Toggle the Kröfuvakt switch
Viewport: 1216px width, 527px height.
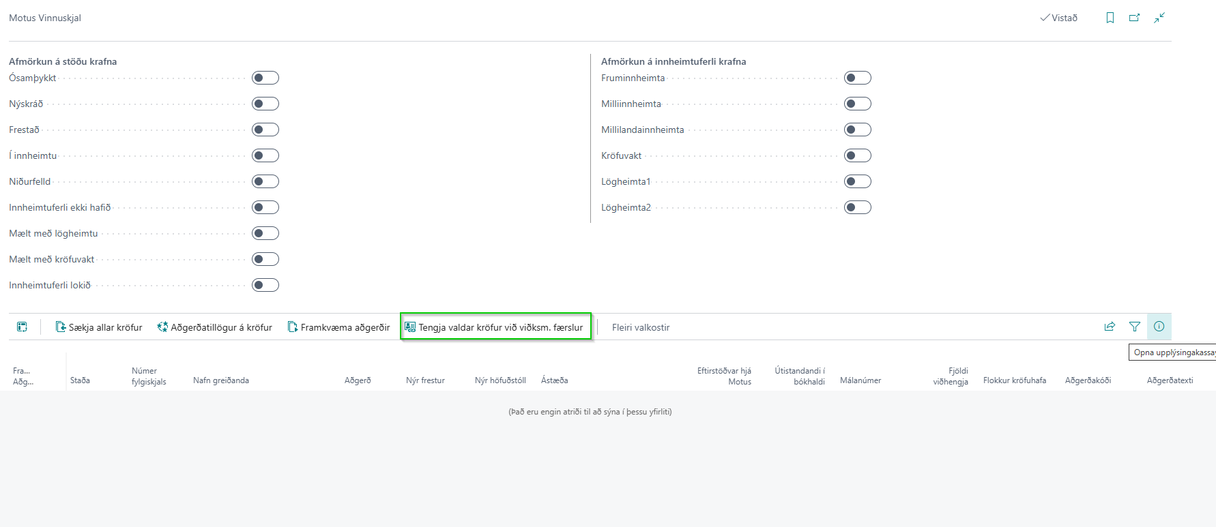tap(857, 155)
